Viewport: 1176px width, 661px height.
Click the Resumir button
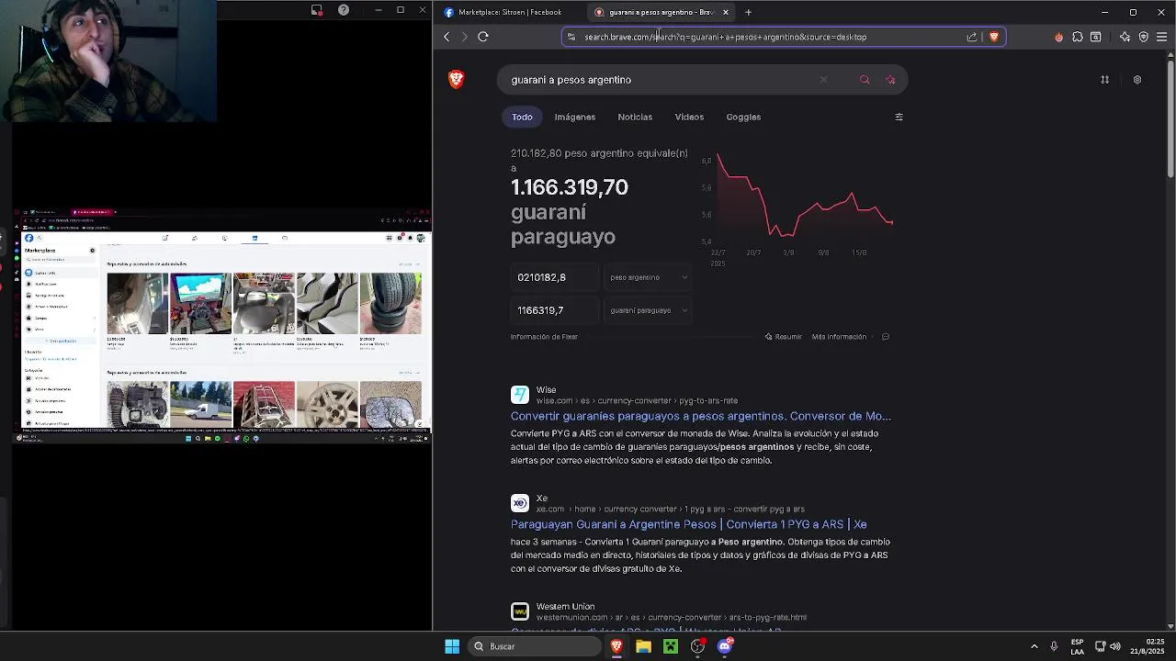click(783, 337)
